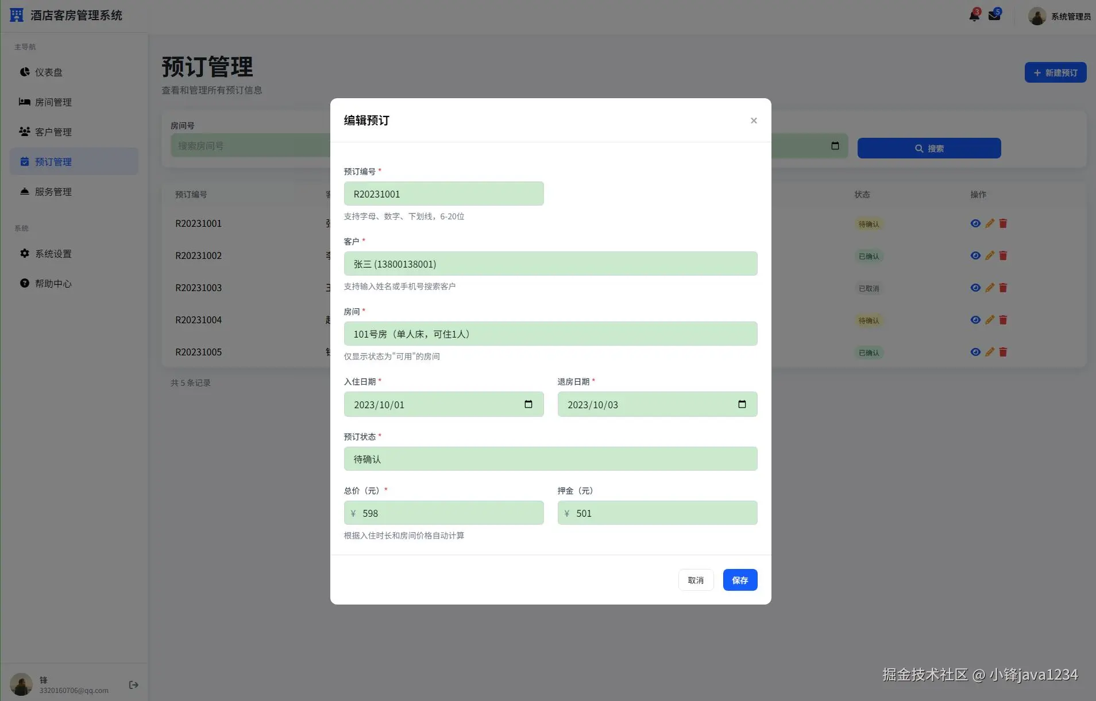Screen dimensions: 1096x701
Task: Edit booking R20231002 pencil icon
Action: pyautogui.click(x=989, y=255)
